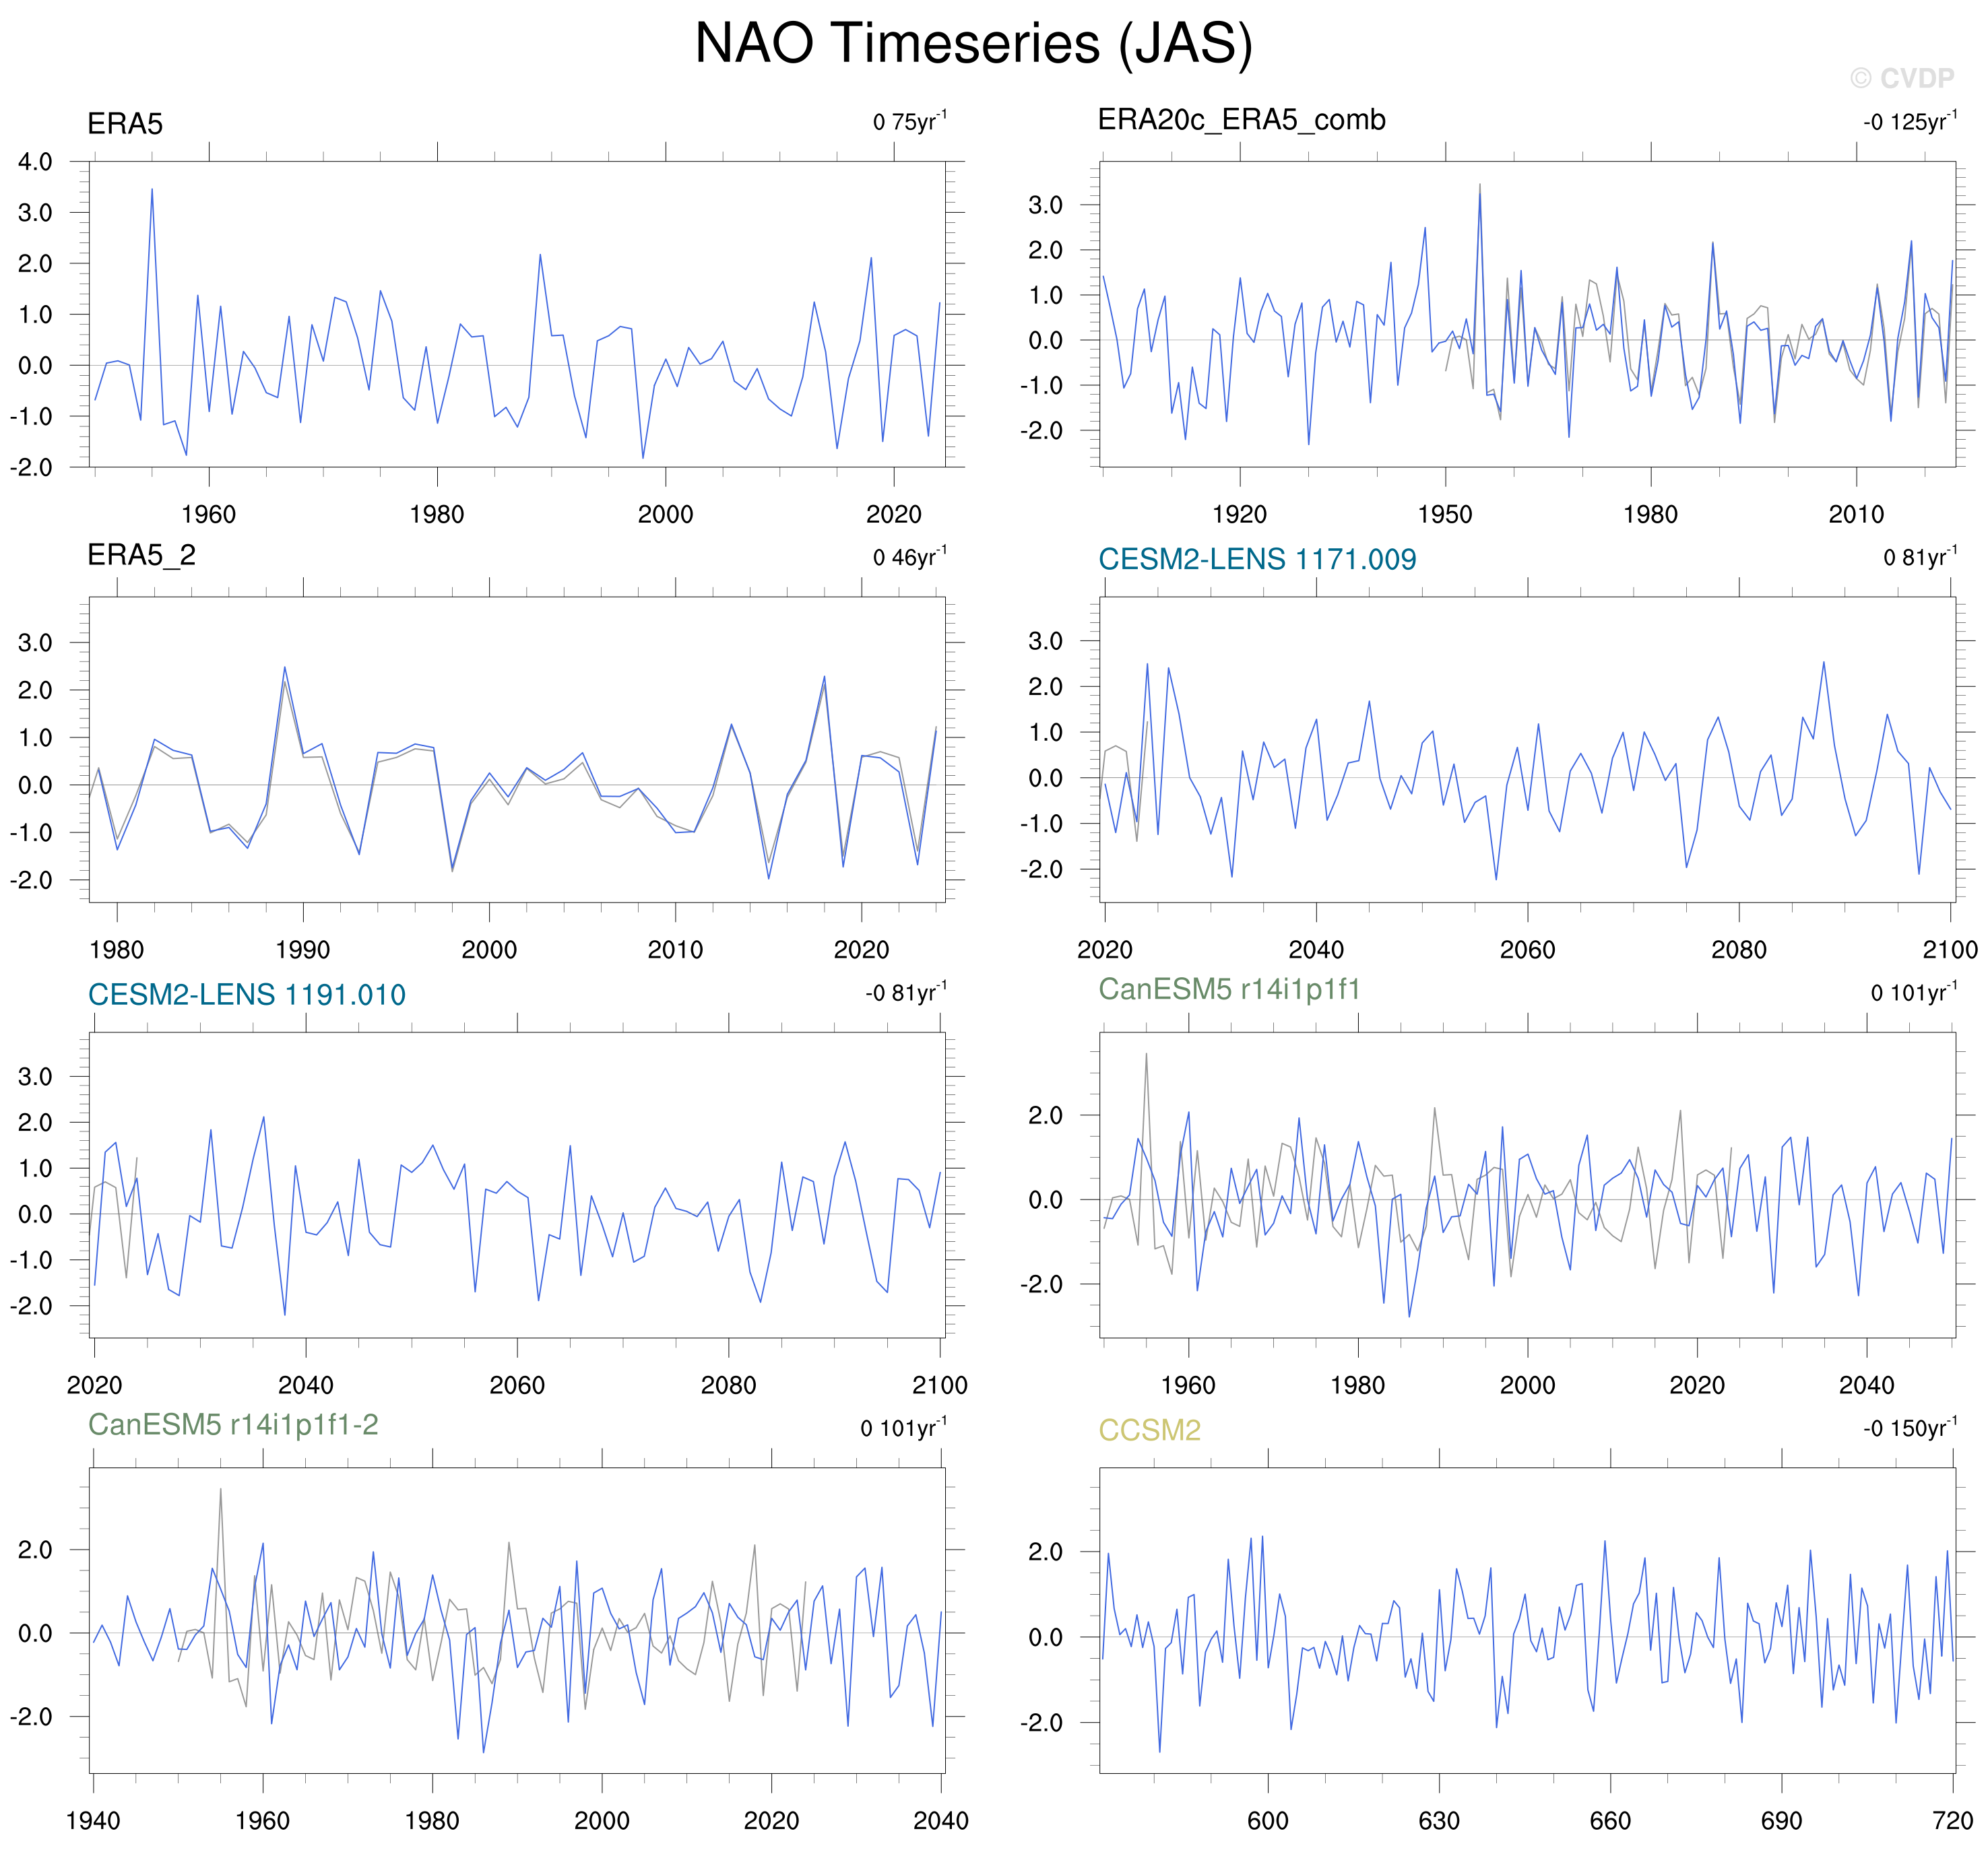Click the CVDP copyright watermark
Screen dimensions: 1988x1850
click(x=1901, y=79)
